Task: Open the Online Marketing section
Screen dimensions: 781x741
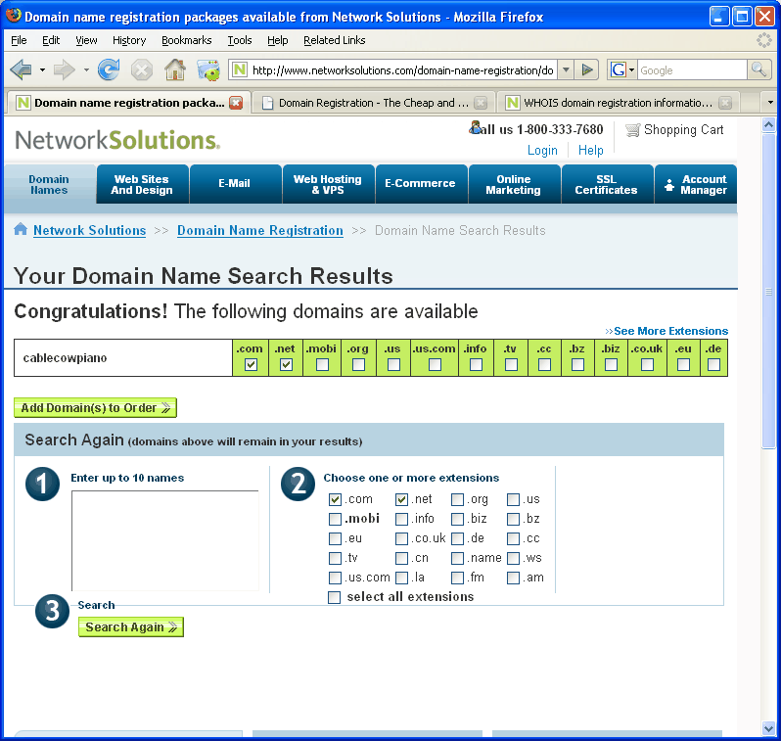Action: click(x=514, y=184)
